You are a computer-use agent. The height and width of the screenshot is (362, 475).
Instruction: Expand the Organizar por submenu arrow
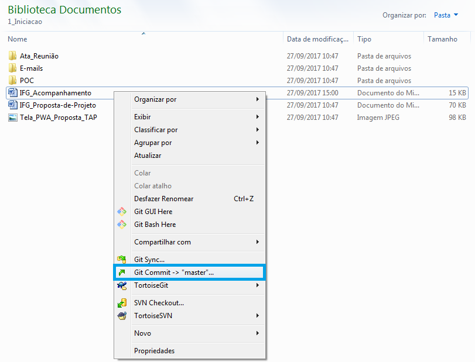[257, 99]
